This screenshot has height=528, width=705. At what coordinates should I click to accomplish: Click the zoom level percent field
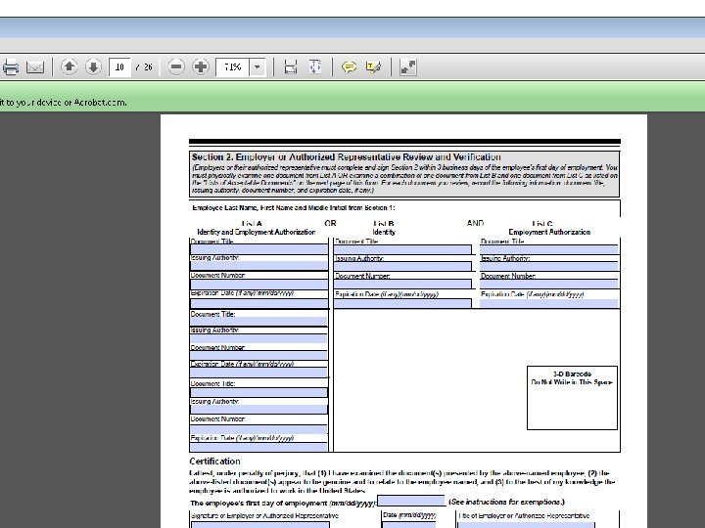(232, 66)
